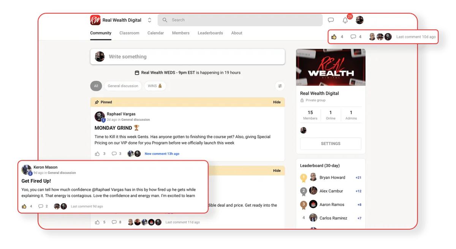Click the Private group lock icon
This screenshot has height=249, width=456.
pos(302,100)
